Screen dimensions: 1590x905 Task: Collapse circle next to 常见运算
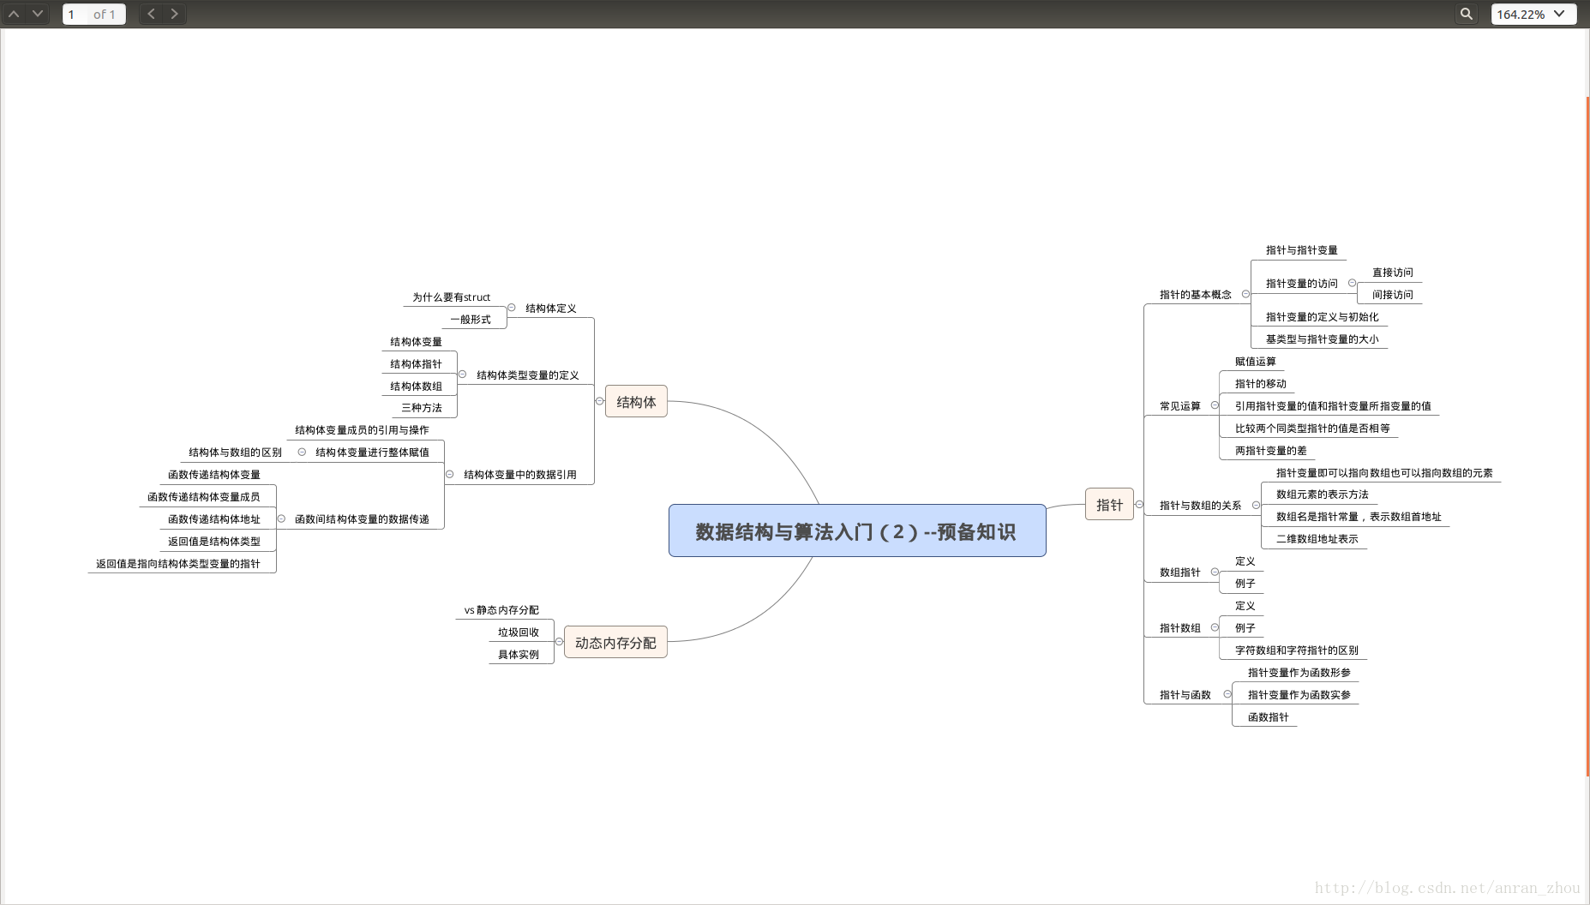pyautogui.click(x=1215, y=405)
